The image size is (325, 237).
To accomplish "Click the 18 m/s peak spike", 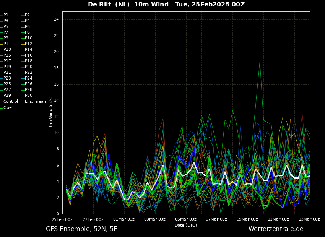I will coord(260,62).
